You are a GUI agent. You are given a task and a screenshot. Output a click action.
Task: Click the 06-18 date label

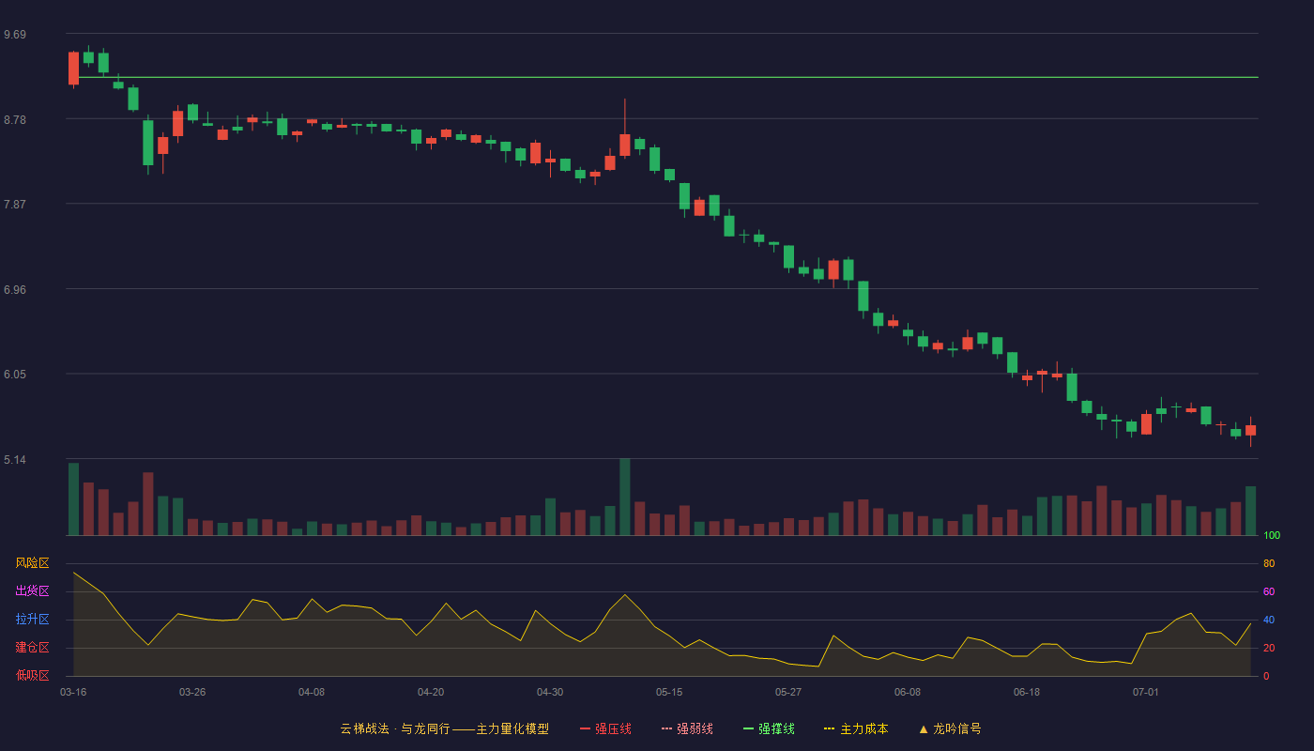[1027, 692]
